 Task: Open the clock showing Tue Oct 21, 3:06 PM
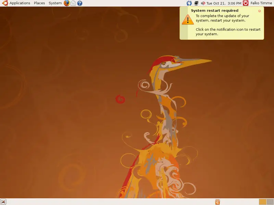click(x=224, y=3)
